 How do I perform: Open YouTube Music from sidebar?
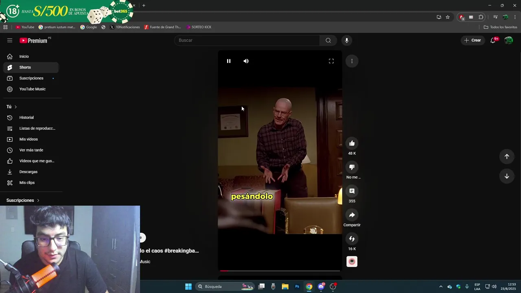click(31, 89)
